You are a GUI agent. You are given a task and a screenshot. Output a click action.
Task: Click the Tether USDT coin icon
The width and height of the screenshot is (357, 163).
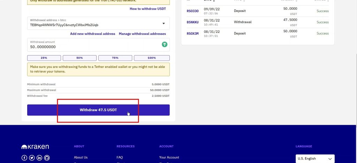(165, 44)
